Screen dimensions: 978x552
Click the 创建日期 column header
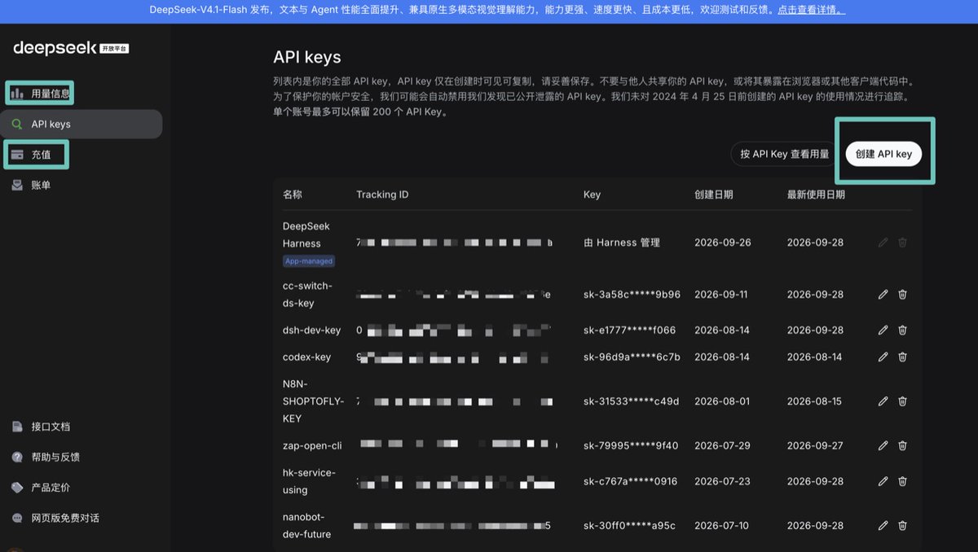coord(714,195)
